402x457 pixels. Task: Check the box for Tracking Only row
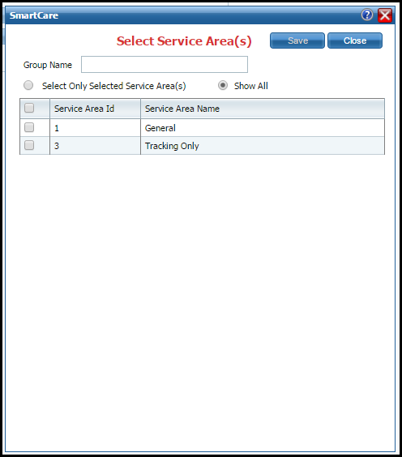click(x=29, y=145)
